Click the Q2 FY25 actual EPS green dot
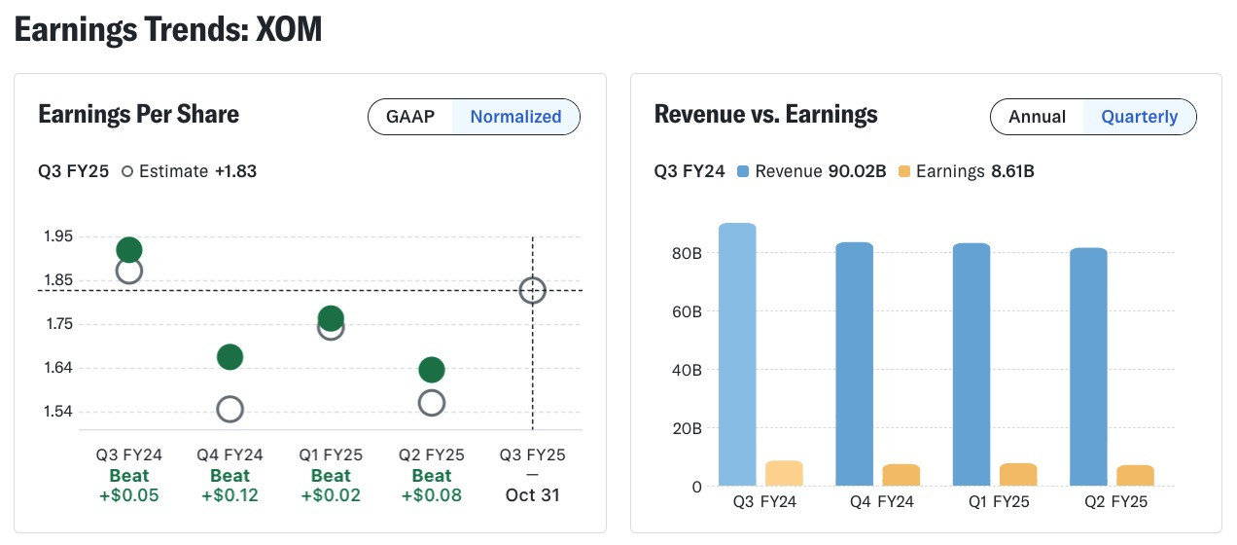 (432, 370)
